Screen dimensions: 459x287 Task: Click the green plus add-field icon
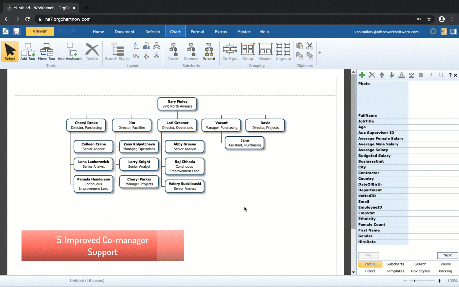click(362, 75)
